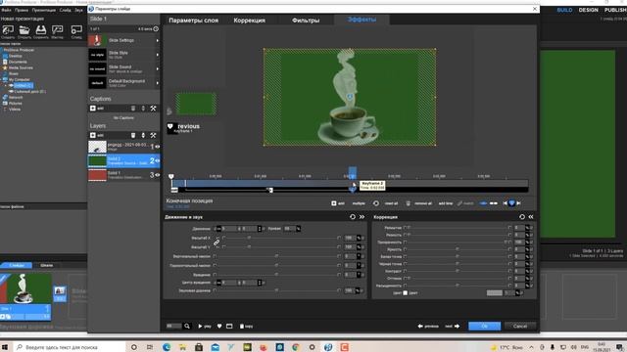Select My Computer in folder tree
The height and width of the screenshot is (352, 627).
tap(20, 79)
